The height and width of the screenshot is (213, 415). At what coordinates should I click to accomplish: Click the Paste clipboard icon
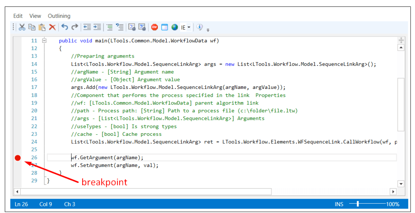[42, 27]
